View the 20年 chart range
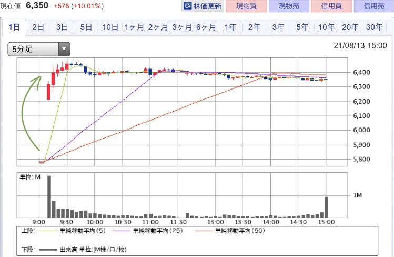394x257 pixels. point(350,27)
